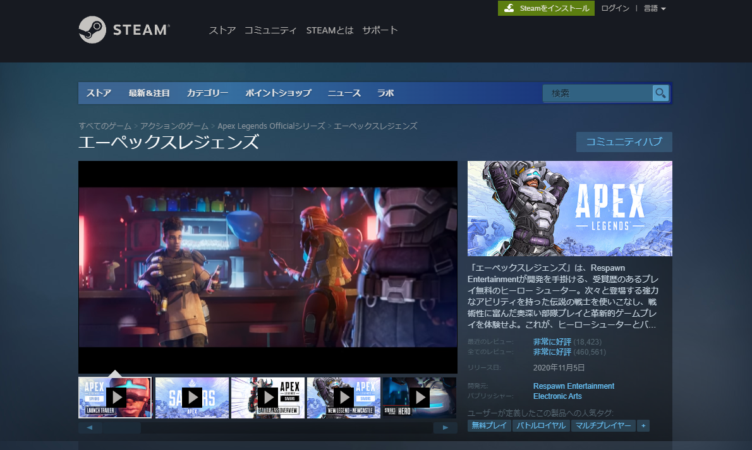Open the すべてのゲーム breadcrumb link

(x=105, y=126)
